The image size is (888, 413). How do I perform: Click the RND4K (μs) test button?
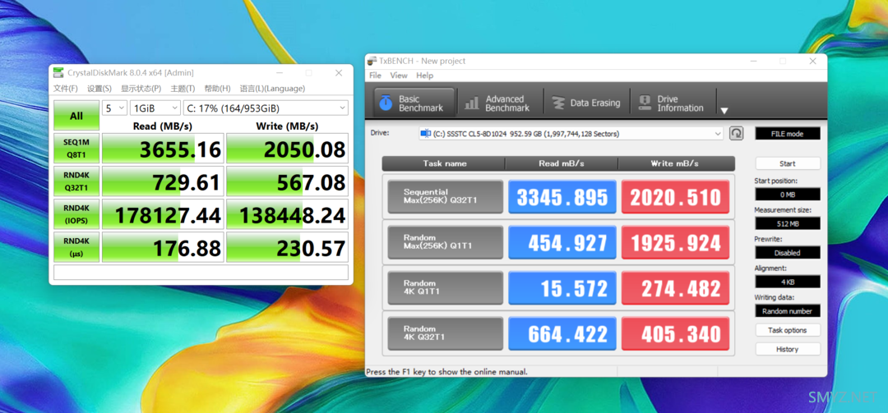[76, 246]
